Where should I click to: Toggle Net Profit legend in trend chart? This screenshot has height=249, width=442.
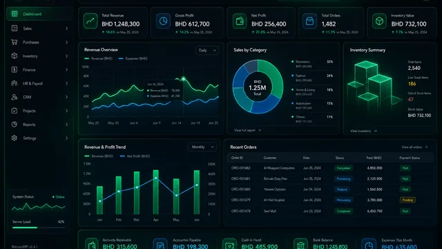coord(135,156)
